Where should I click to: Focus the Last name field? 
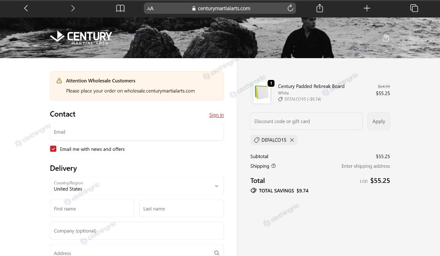(181, 209)
